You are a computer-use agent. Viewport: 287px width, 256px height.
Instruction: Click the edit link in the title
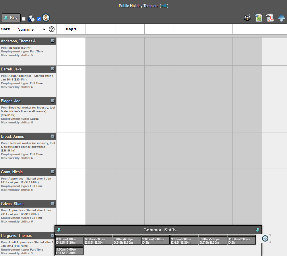pyautogui.click(x=164, y=6)
